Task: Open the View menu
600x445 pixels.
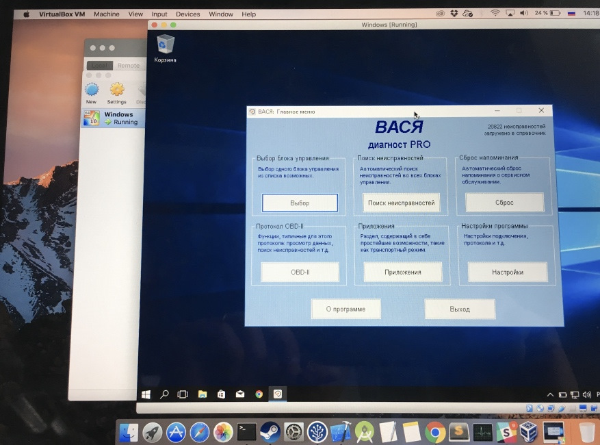Action: [135, 14]
